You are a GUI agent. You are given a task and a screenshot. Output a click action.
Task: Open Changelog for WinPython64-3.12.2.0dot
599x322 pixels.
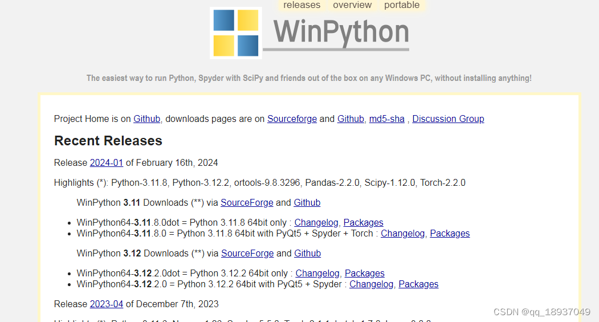point(317,273)
